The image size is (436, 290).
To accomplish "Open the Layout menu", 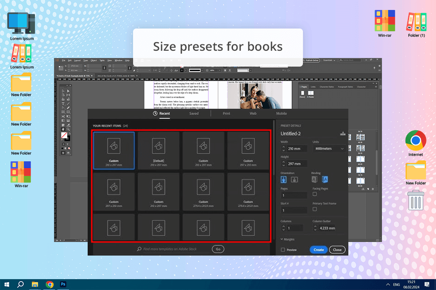I will click(x=77, y=60).
